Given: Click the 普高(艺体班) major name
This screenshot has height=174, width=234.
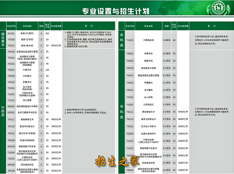Looking at the screenshot, I should pos(27,40).
